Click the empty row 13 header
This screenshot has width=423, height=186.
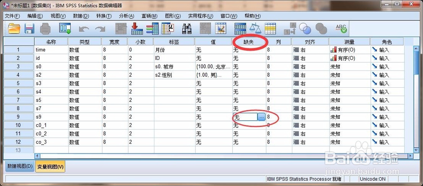point(18,150)
